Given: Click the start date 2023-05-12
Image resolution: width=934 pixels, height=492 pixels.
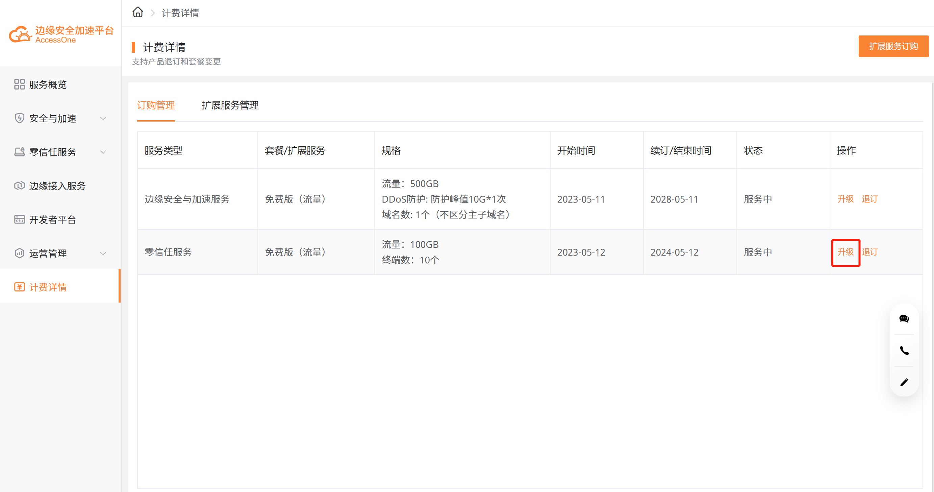Looking at the screenshot, I should (x=581, y=252).
